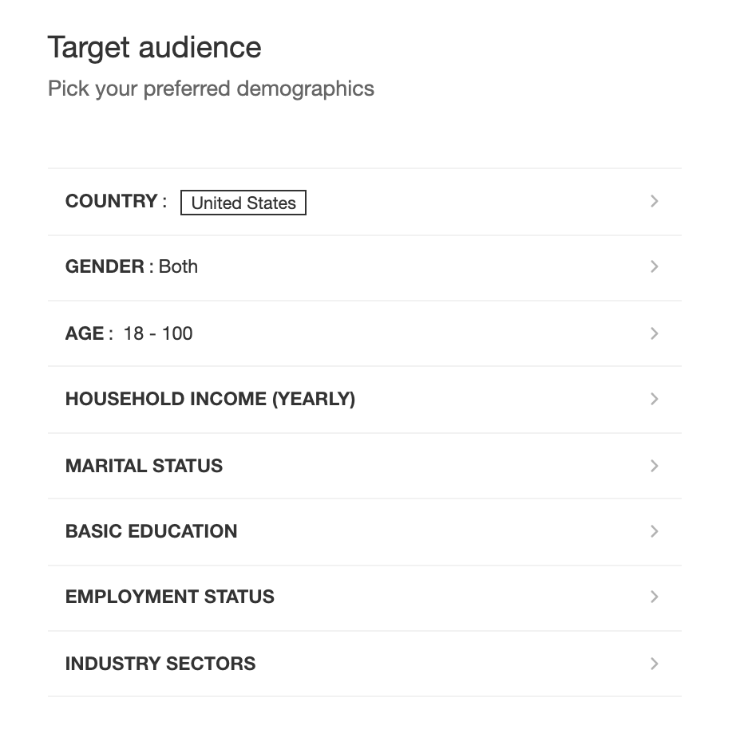Click the '18 - 100' age range value
736x737 pixels.
(158, 333)
